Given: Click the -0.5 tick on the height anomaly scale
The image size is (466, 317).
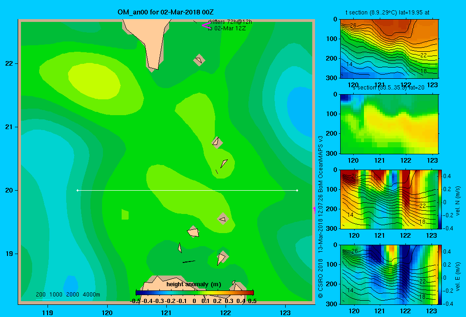Looking at the screenshot, I should coord(136,301).
